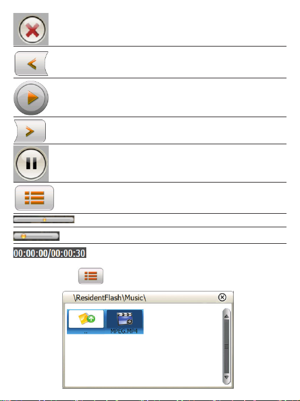
Task: Click the empty area of the file list
Action: pos(143,360)
